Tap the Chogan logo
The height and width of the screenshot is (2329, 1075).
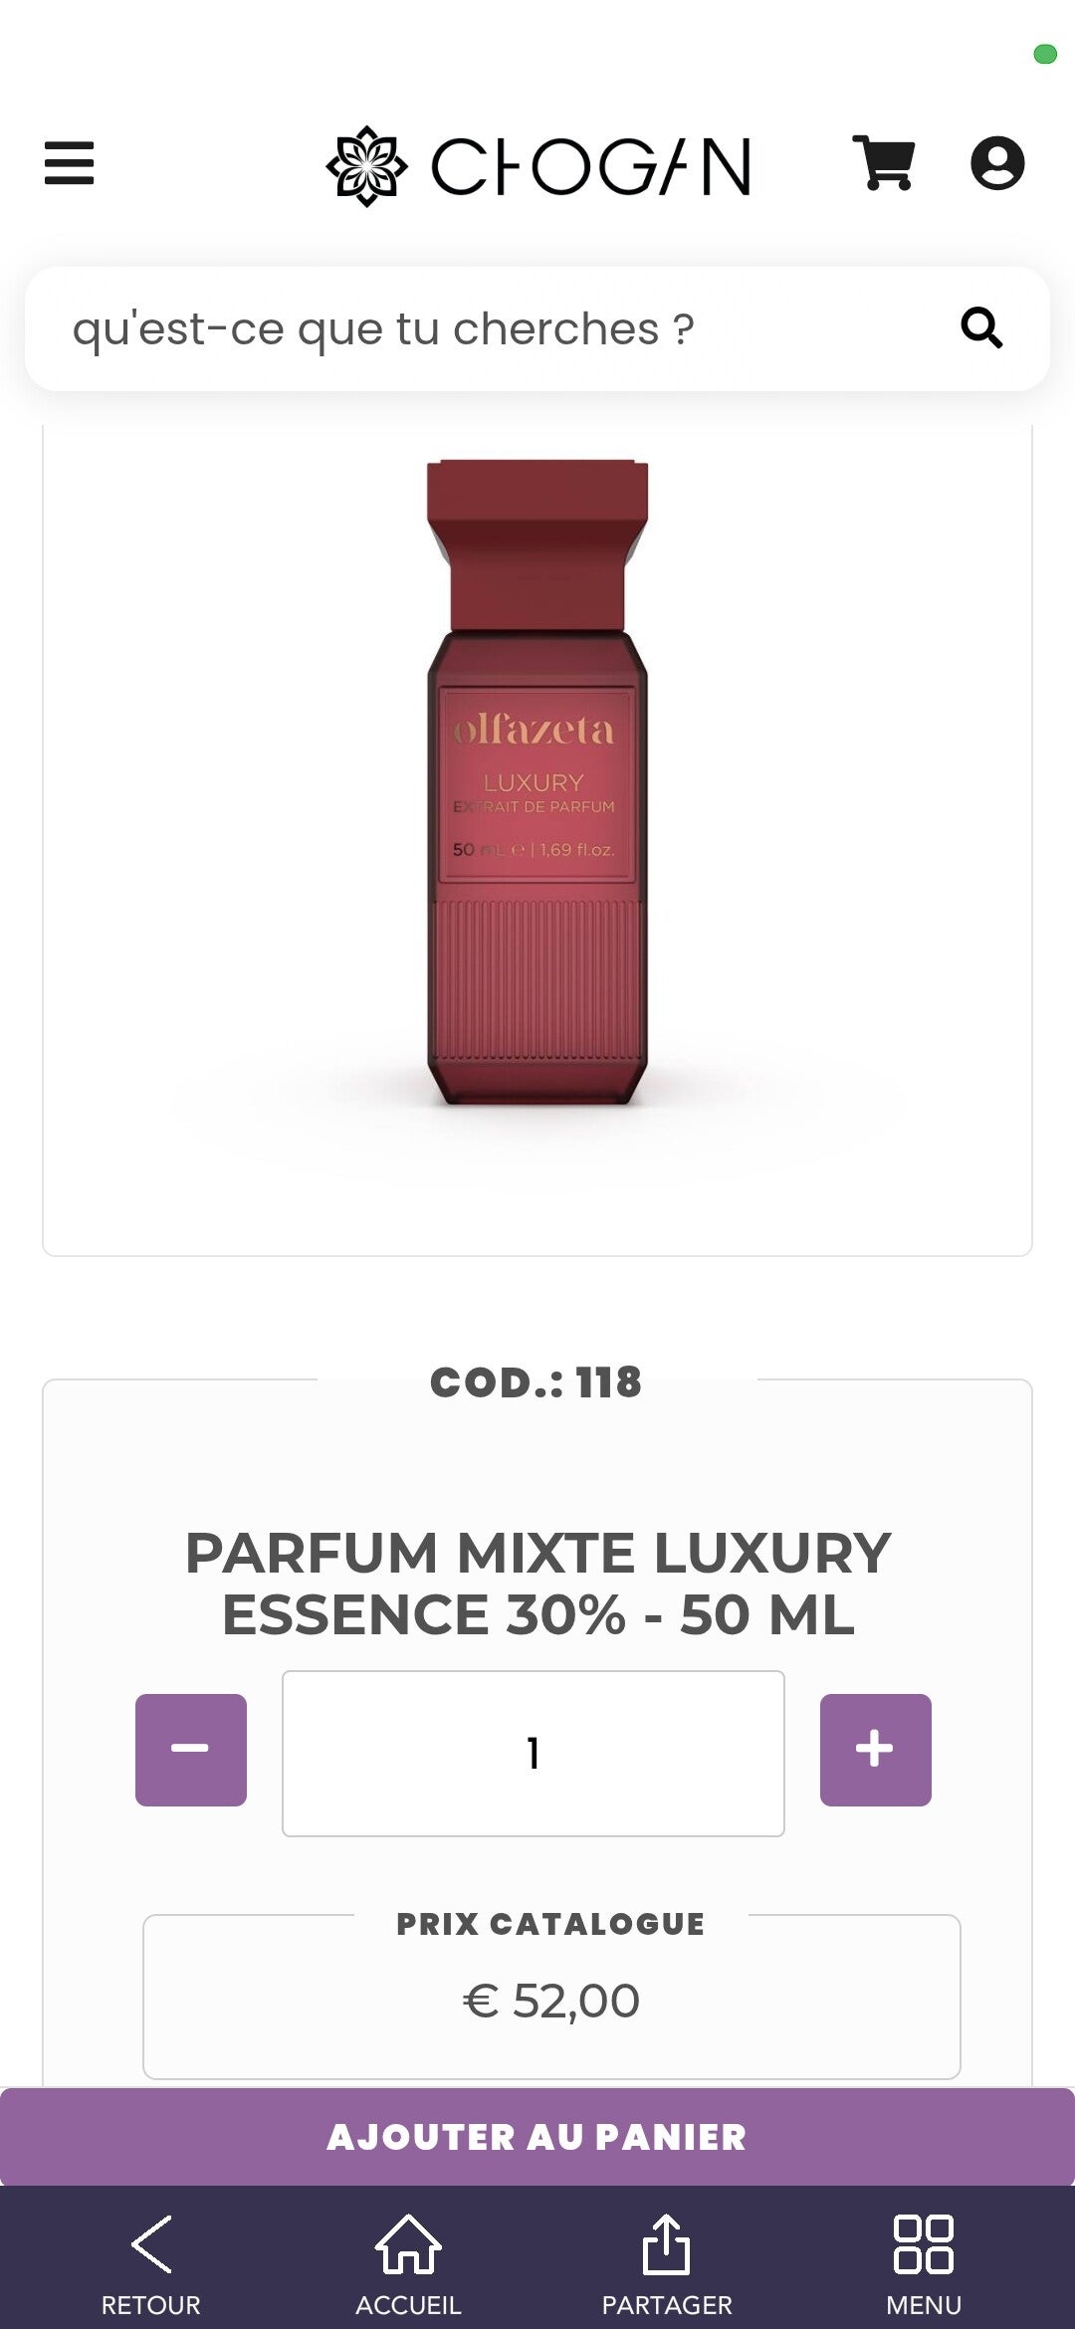tap(538, 166)
